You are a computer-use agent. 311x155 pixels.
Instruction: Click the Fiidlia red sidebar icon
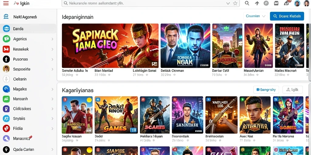coord(6,128)
